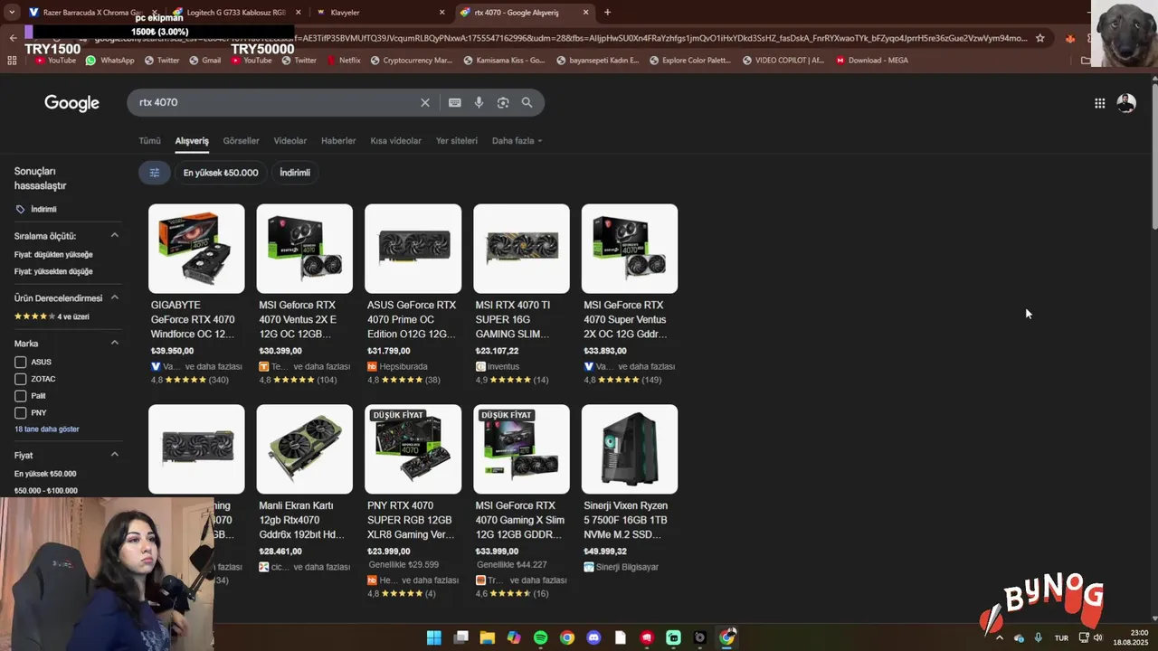Open MSI RTX 4070 TI SUPER 16G listing

click(521, 296)
